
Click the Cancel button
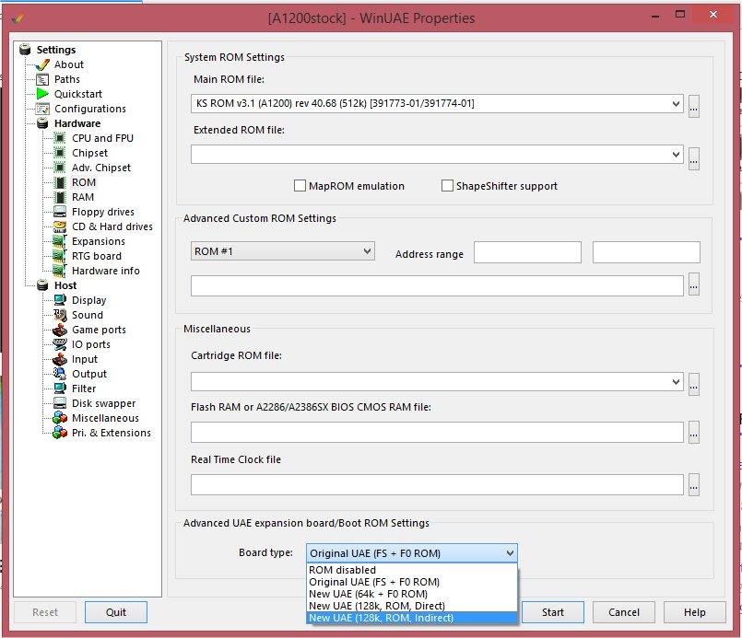[624, 612]
